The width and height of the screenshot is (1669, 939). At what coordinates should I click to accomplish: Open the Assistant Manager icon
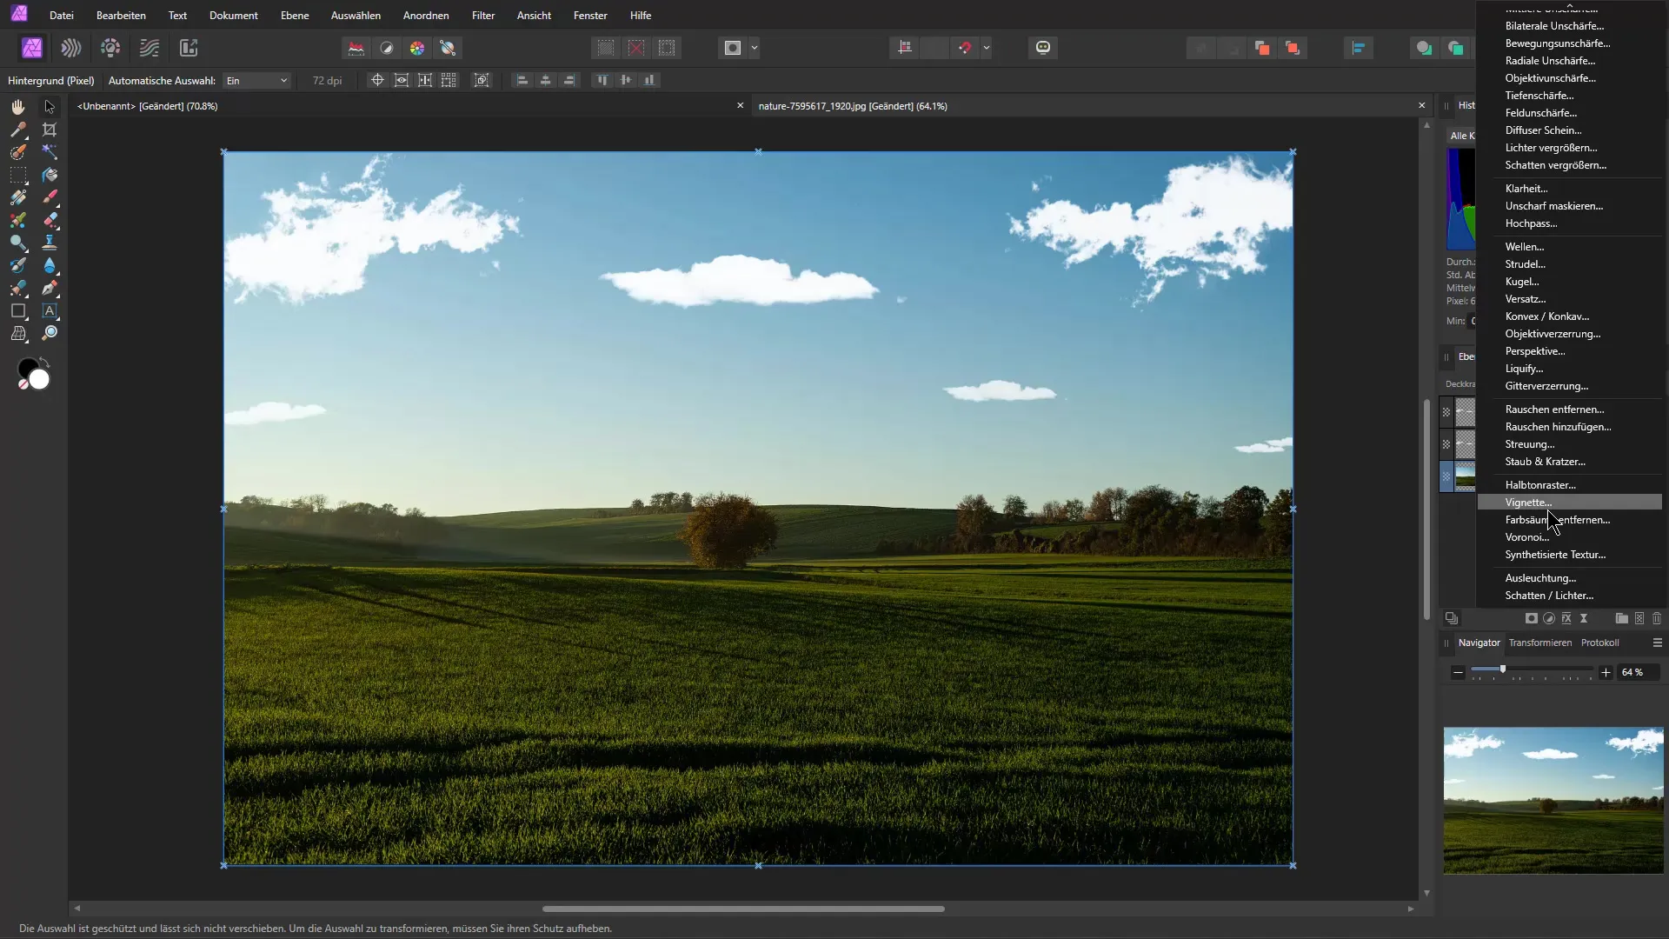pos(1043,48)
